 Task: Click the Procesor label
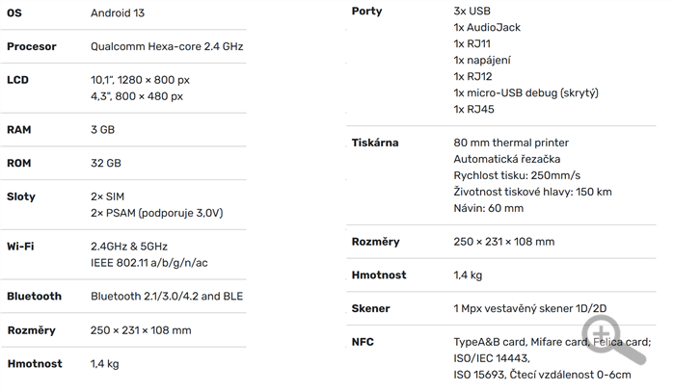[32, 46]
